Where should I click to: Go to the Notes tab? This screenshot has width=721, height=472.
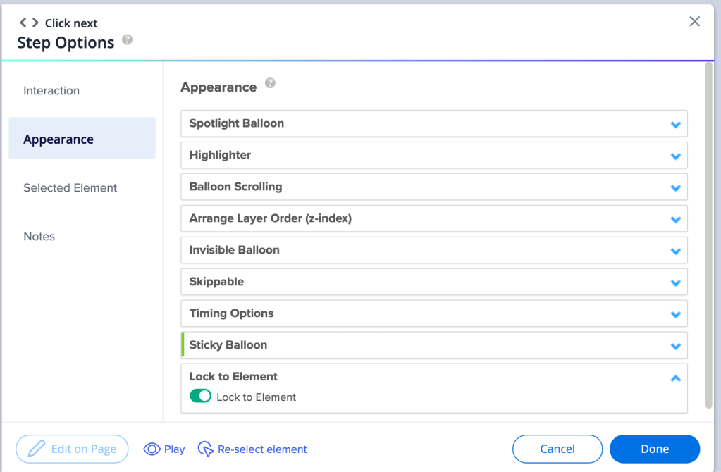pos(39,237)
